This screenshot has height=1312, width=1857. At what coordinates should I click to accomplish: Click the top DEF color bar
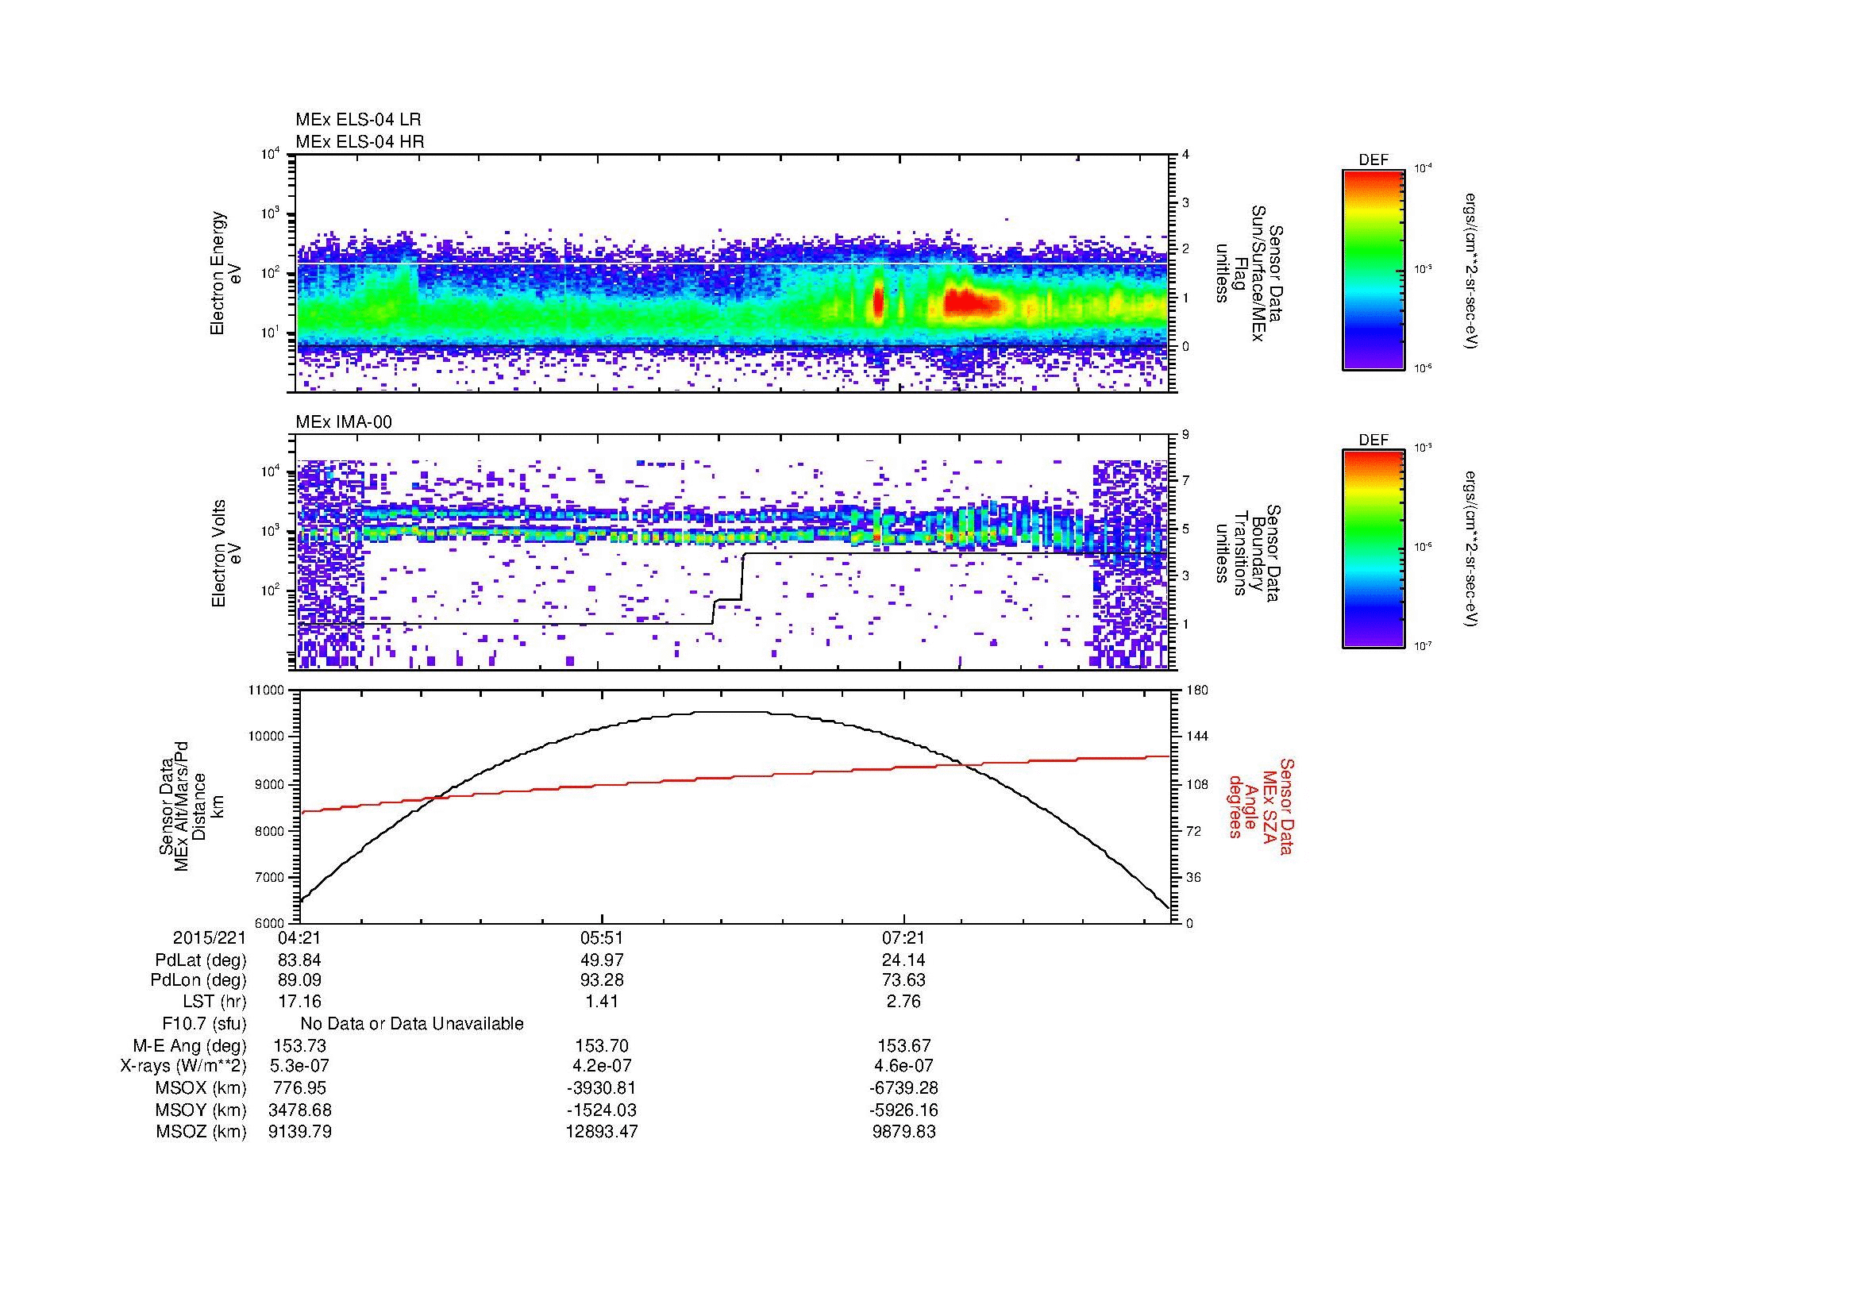1373,269
